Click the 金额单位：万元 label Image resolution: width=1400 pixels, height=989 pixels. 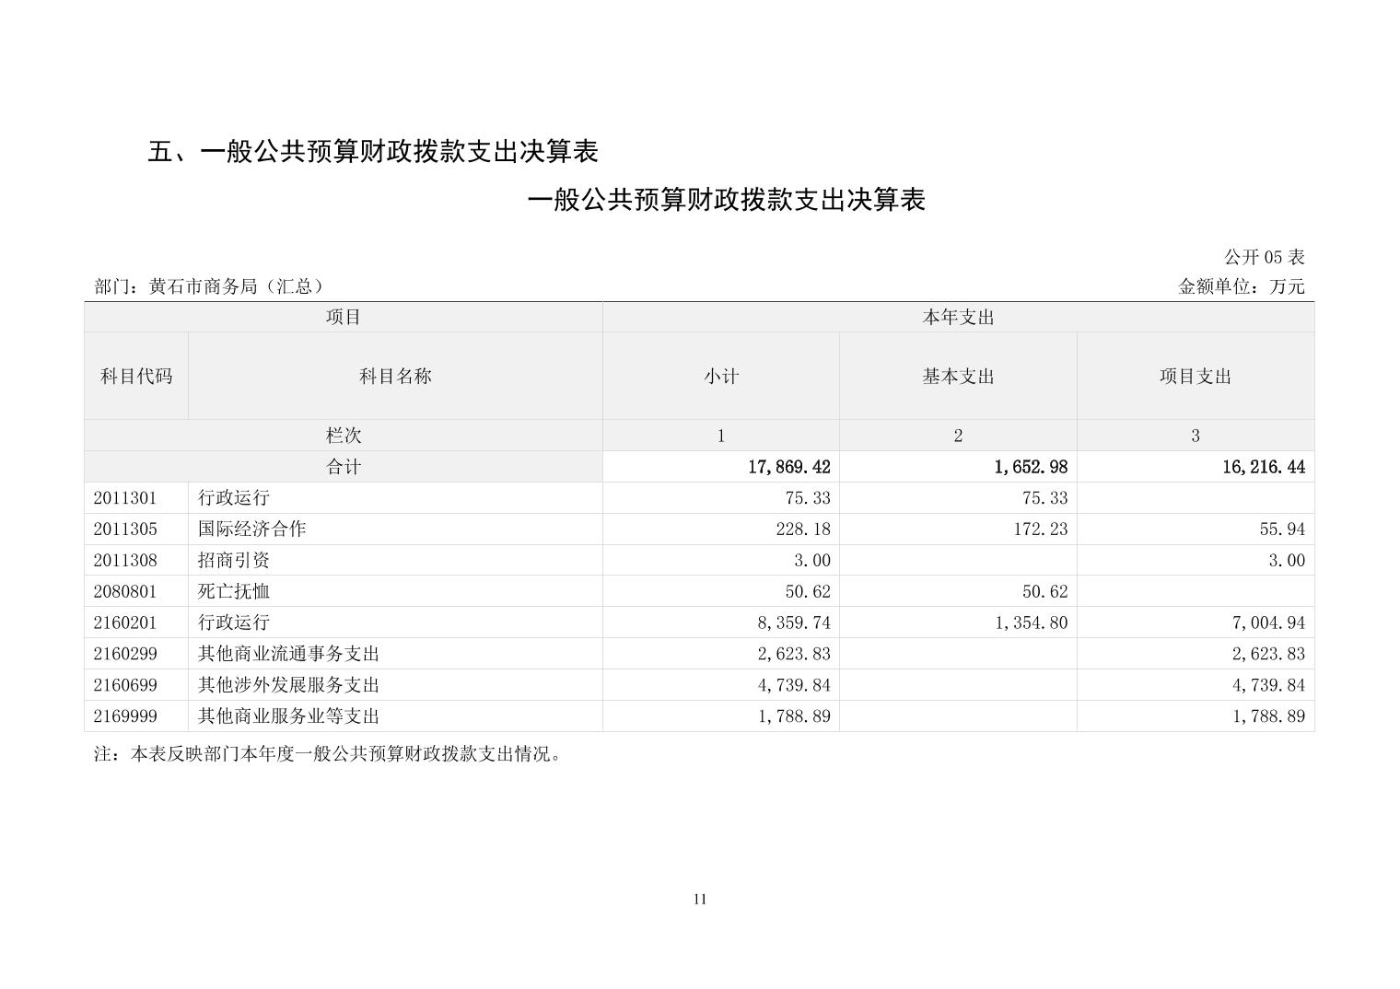(x=1241, y=286)
